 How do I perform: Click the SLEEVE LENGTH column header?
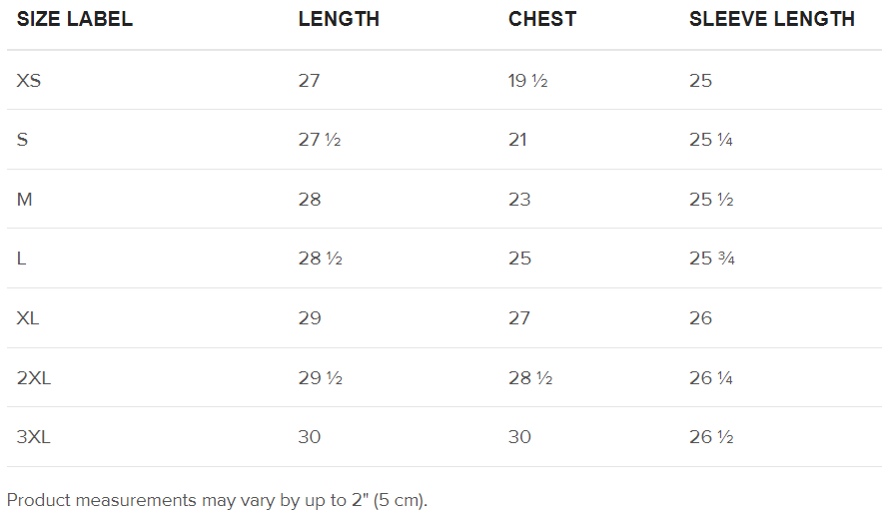tap(771, 19)
